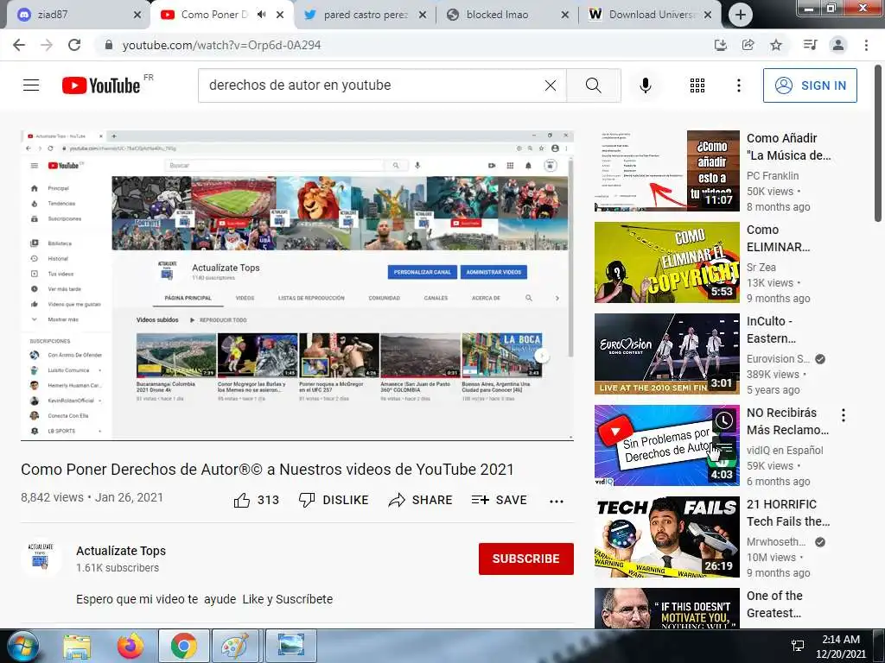The height and width of the screenshot is (663, 885).
Task: Switch to the ziad87 tab
Action: click(78, 15)
